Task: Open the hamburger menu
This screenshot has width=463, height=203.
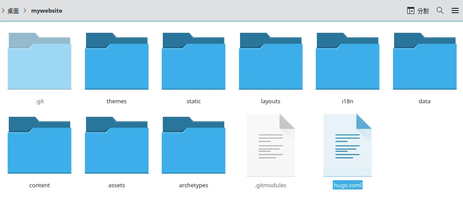Action: (455, 10)
